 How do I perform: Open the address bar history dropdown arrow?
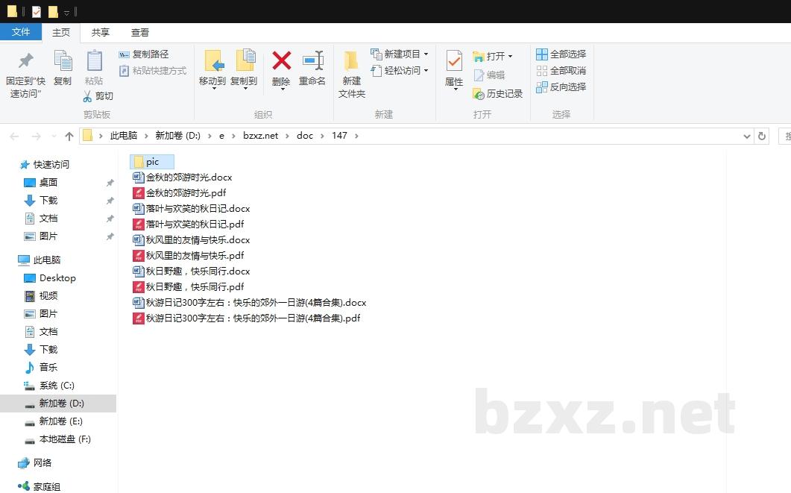click(x=747, y=136)
